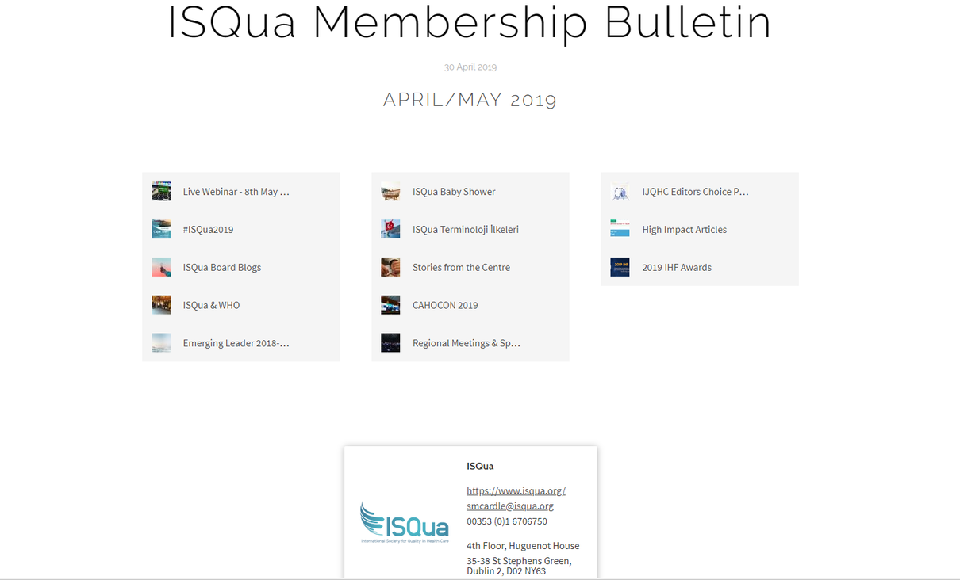Go to High Impact Articles

[685, 230]
